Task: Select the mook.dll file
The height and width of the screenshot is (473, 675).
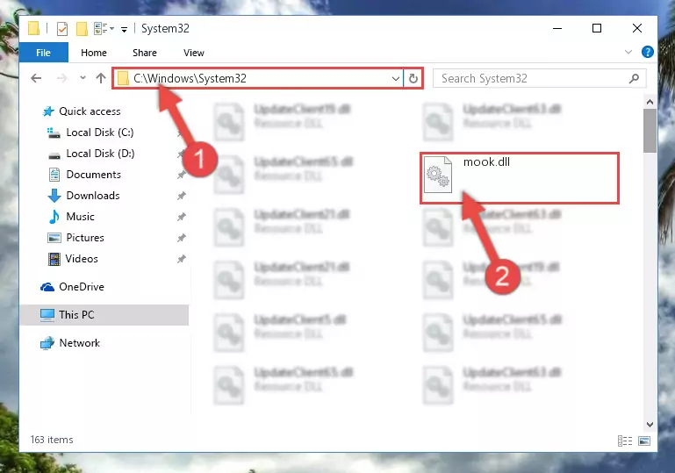Action: coord(520,178)
